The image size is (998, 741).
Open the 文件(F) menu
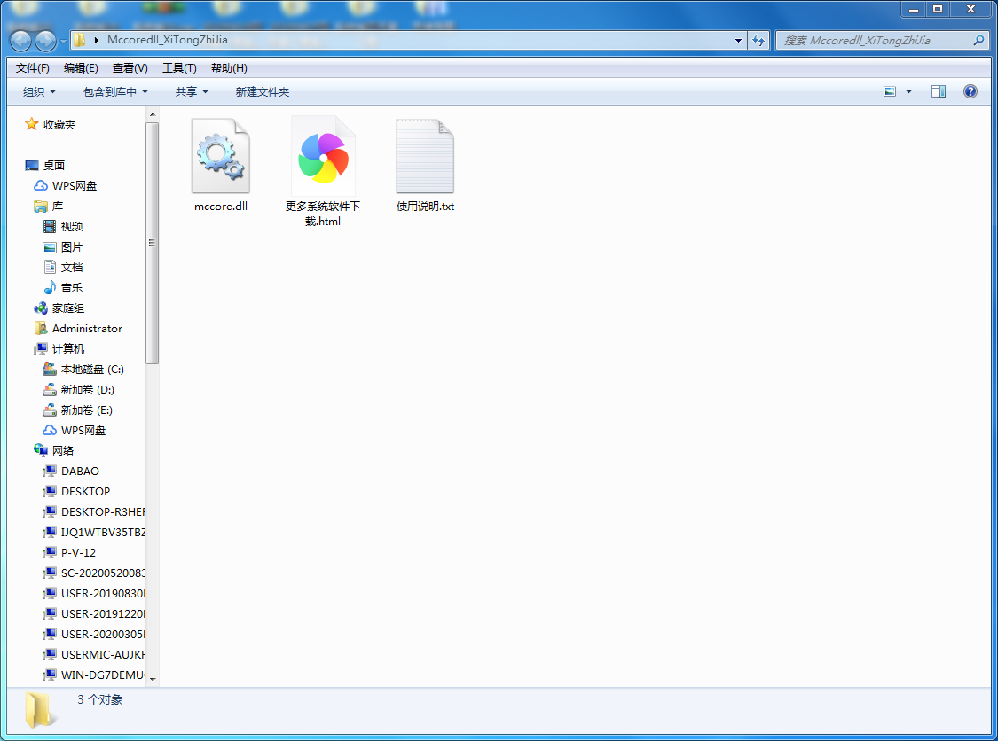[x=33, y=68]
